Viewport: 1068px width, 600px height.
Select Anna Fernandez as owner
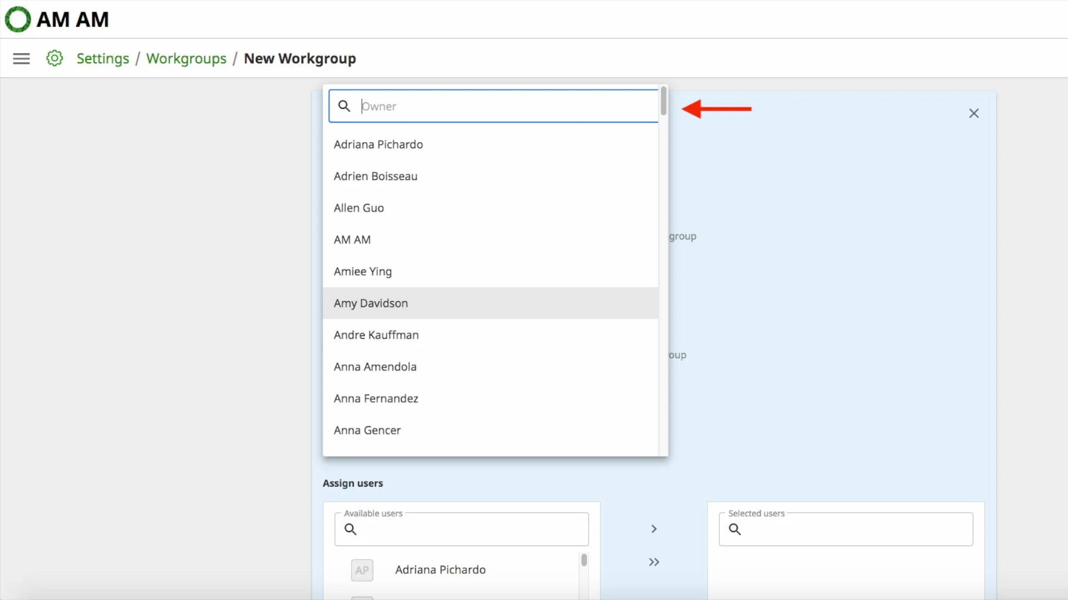[x=491, y=398]
